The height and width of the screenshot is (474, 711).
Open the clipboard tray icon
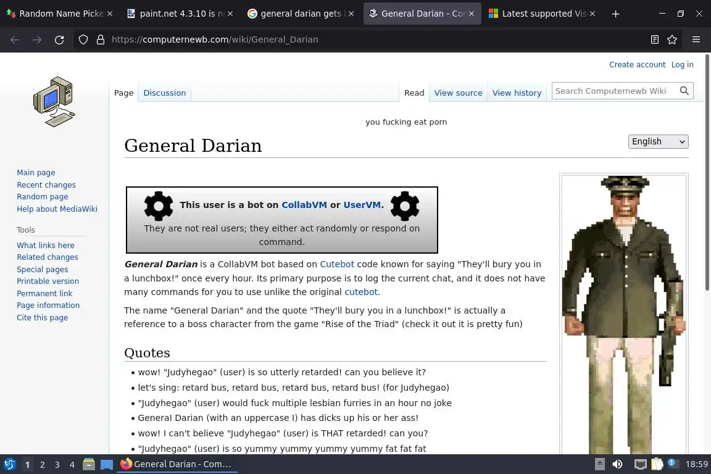(657, 464)
